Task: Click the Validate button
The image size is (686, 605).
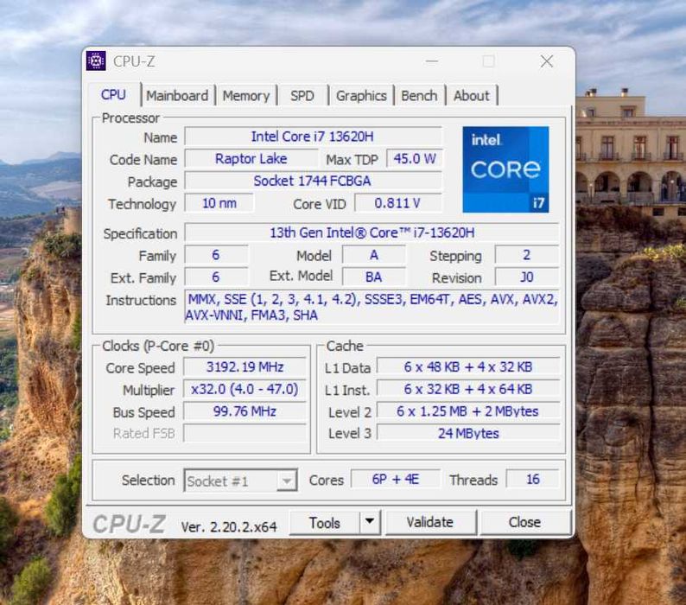Action: pos(430,522)
